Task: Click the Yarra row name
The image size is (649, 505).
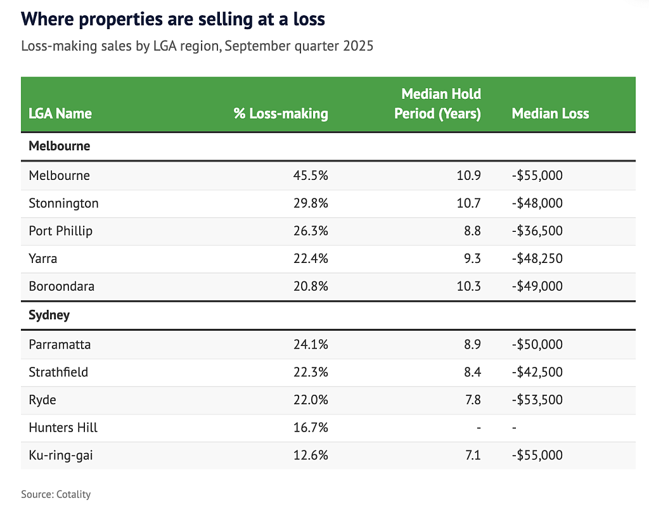Action: pos(43,259)
